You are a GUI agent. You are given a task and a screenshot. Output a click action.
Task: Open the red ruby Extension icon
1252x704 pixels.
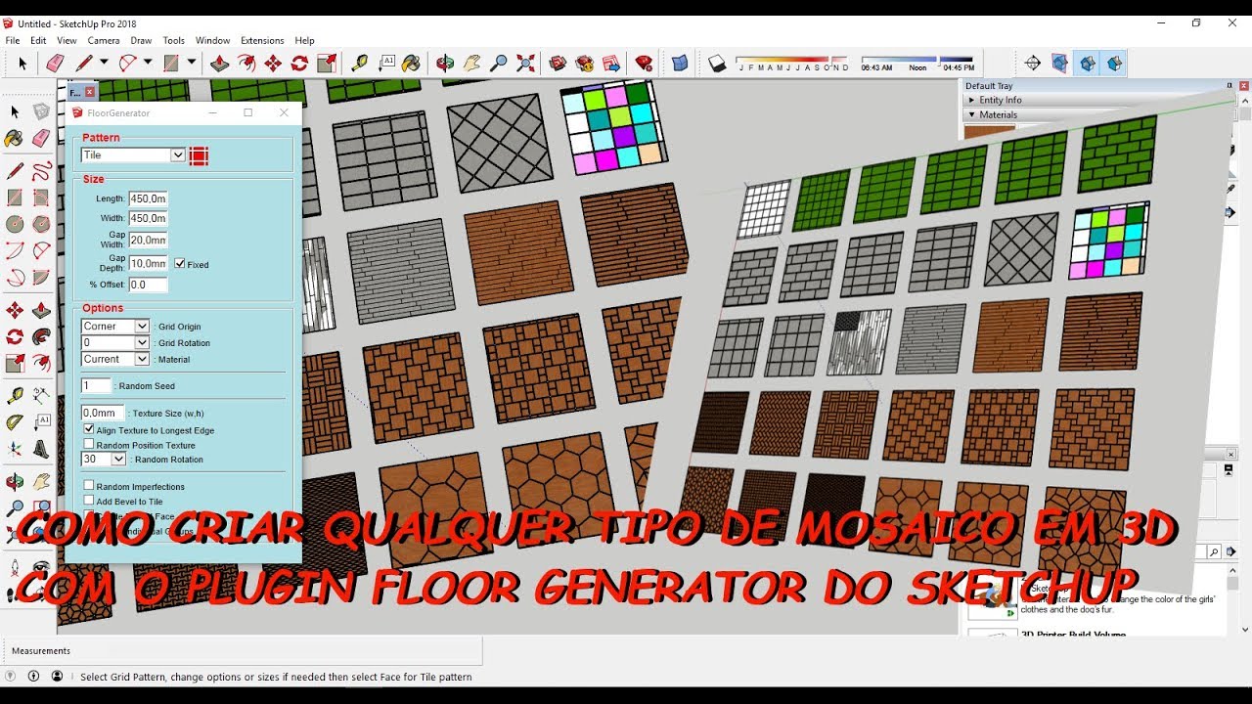(644, 64)
